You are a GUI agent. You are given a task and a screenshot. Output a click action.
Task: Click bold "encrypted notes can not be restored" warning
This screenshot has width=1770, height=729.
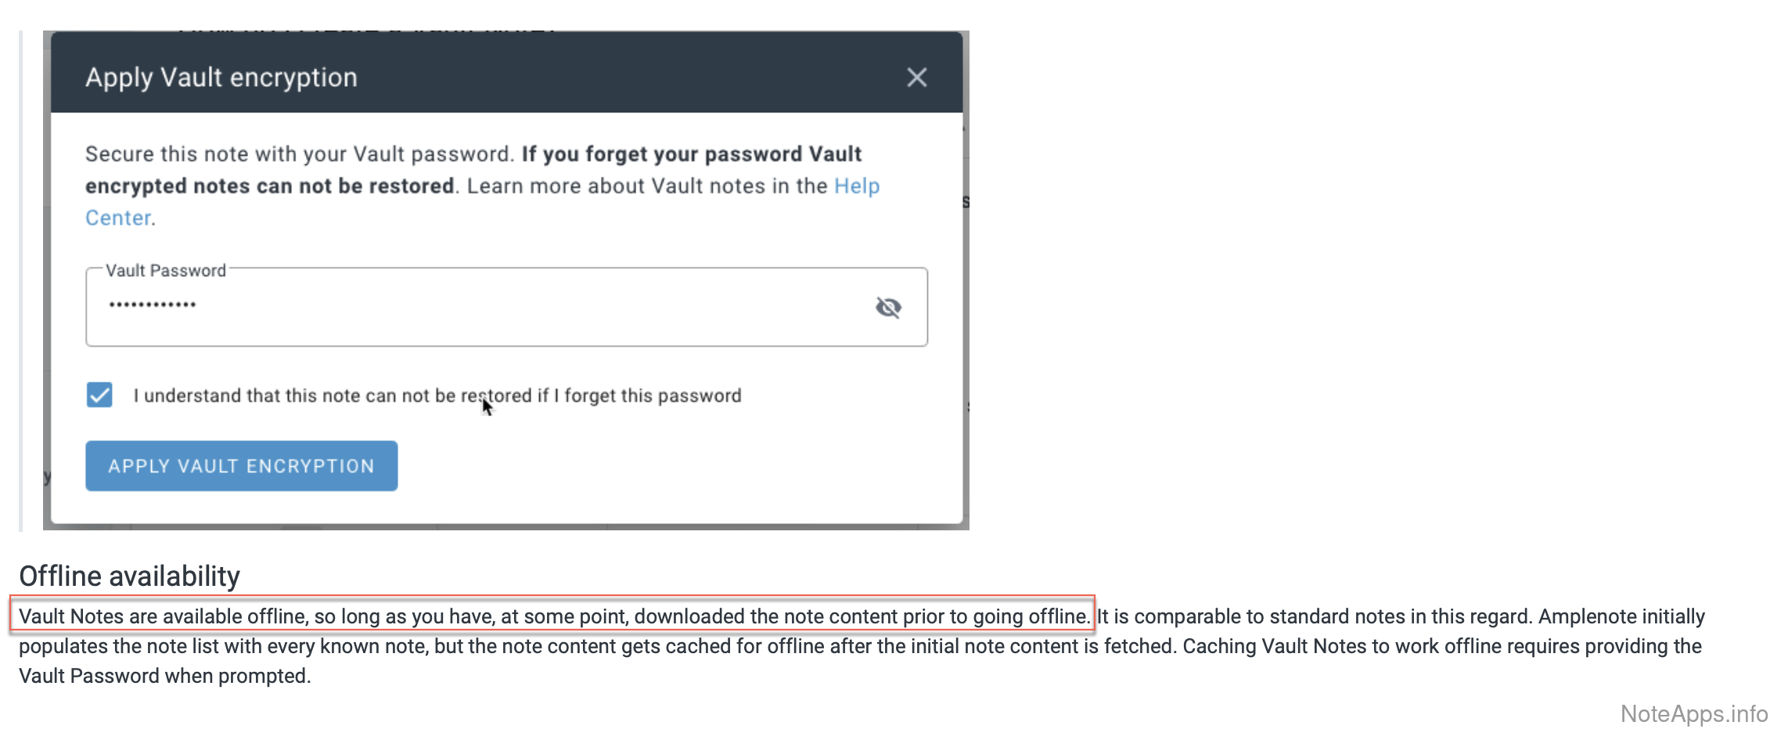point(270,186)
